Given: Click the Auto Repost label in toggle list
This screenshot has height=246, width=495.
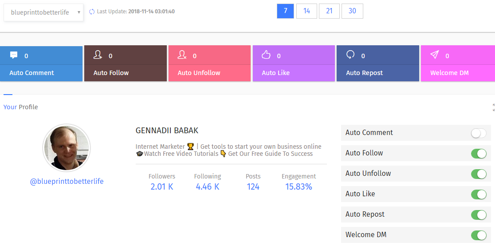Looking at the screenshot, I should click(365, 214).
